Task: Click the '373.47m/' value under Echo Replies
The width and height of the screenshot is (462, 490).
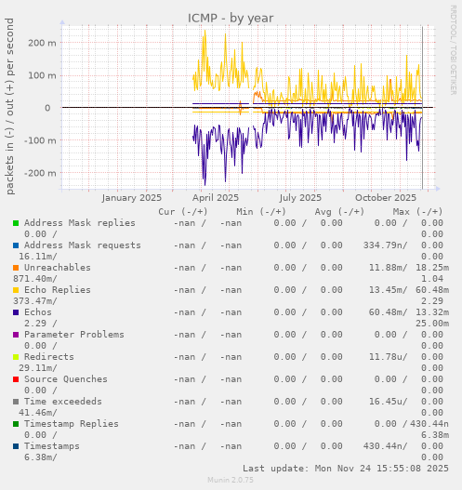Action: [35, 301]
